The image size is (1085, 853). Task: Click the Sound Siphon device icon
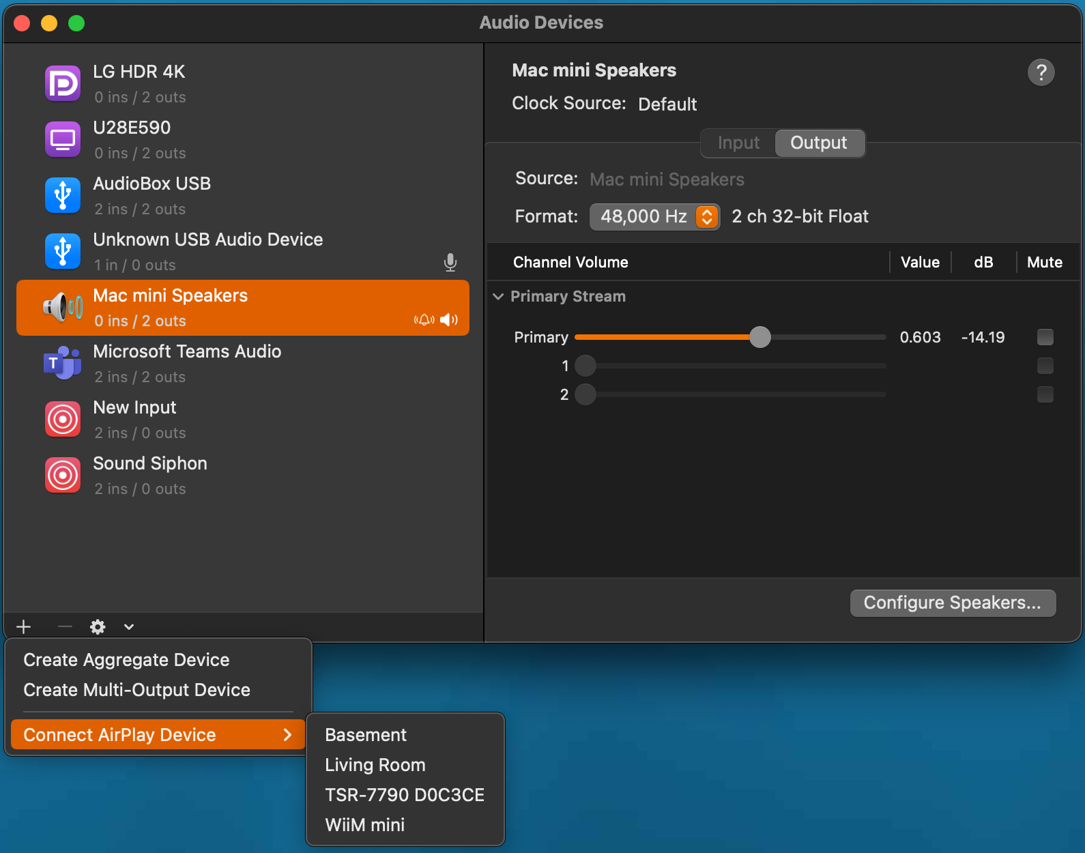(63, 475)
